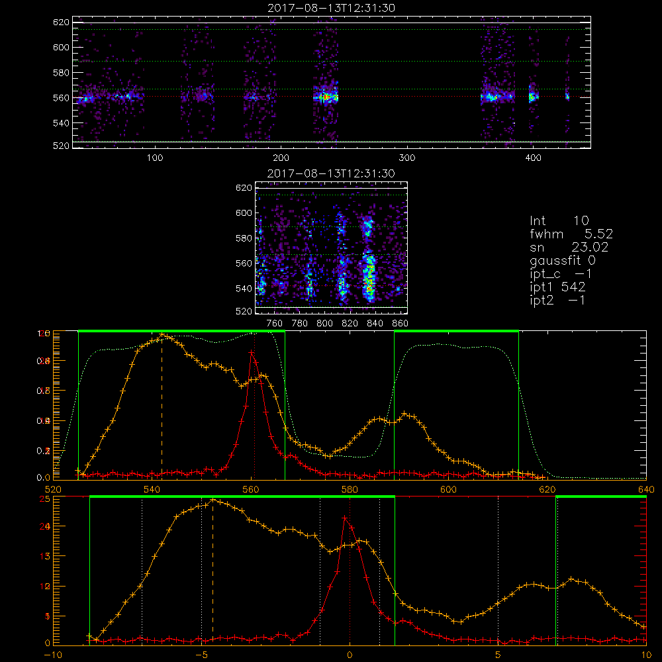Click the red dotted center line at 0 in offset plot
The height and width of the screenshot is (662, 662).
click(350, 571)
